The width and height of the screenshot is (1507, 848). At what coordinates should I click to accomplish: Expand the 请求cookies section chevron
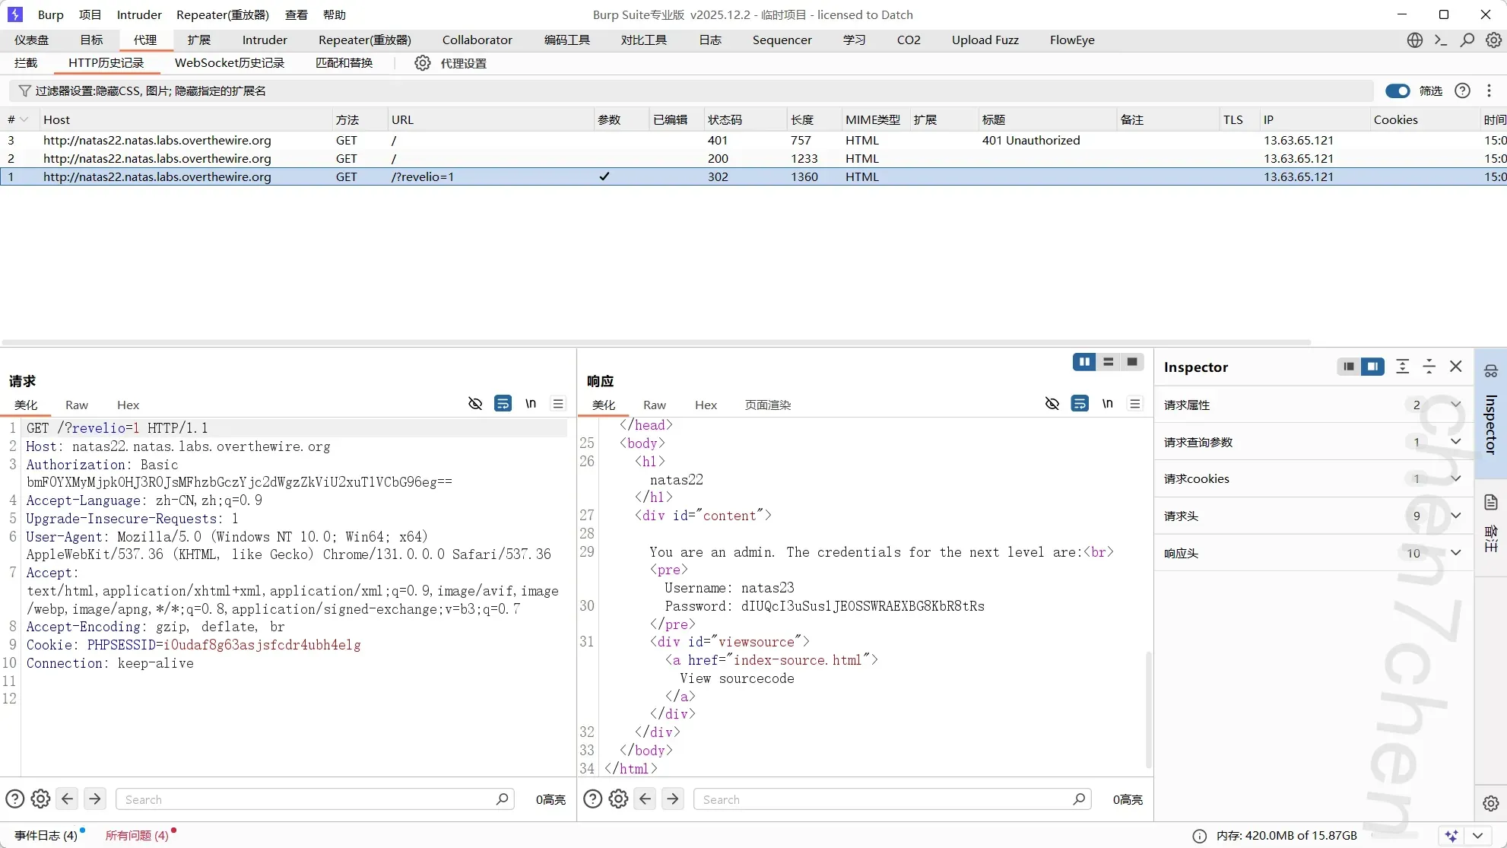coord(1455,478)
